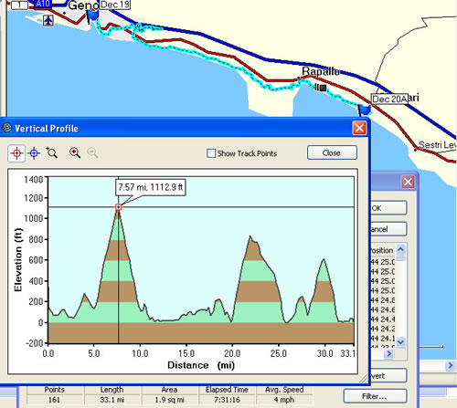Select the blue crosshair tool
The image size is (457, 408).
pos(34,153)
